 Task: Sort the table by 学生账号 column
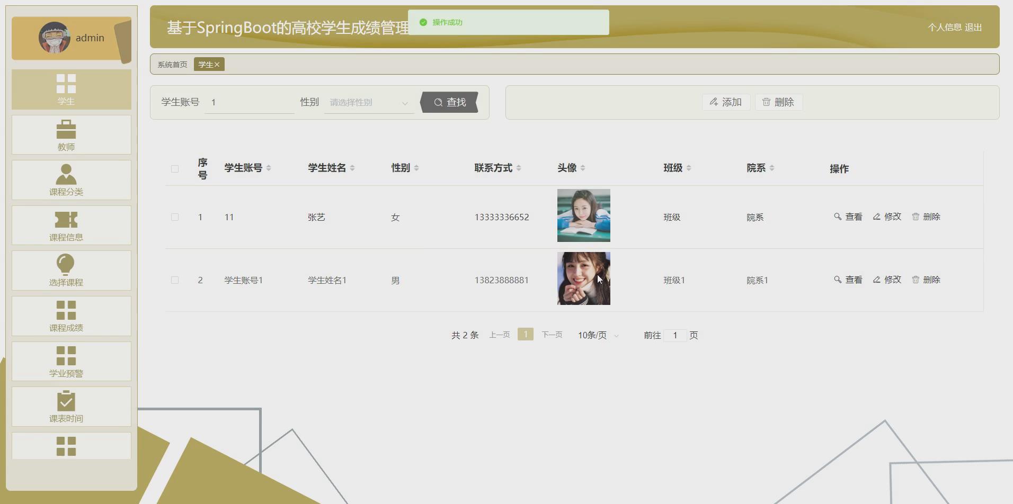[269, 168]
